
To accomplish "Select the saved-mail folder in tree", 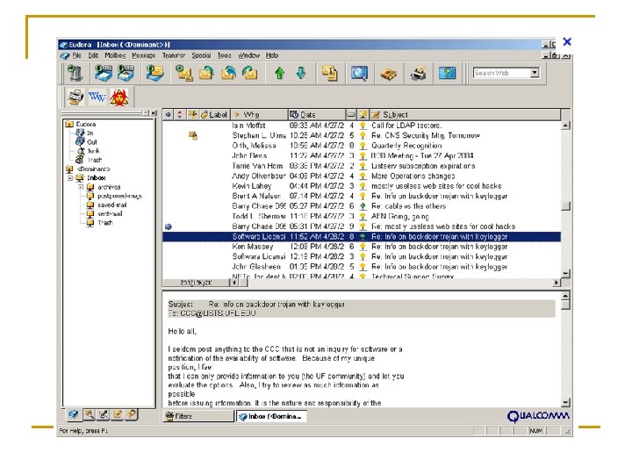I will pyautogui.click(x=112, y=205).
